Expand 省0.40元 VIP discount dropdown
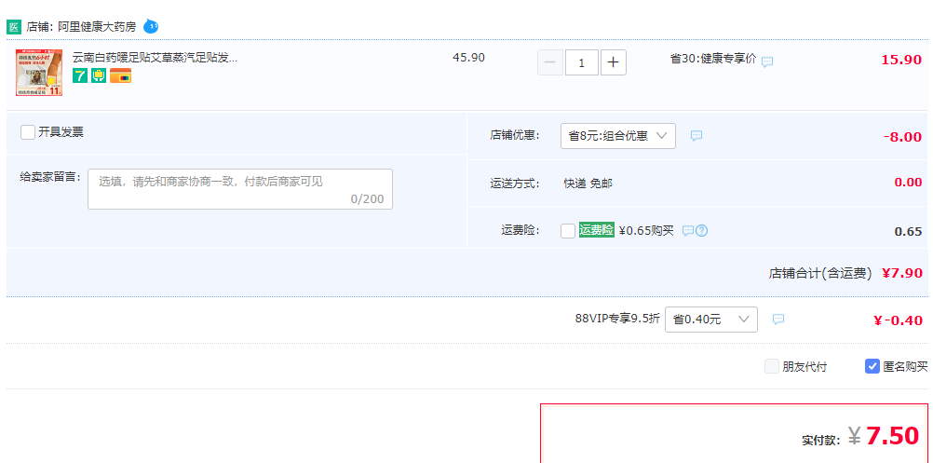Screen dimensions: 933x463 (711, 320)
